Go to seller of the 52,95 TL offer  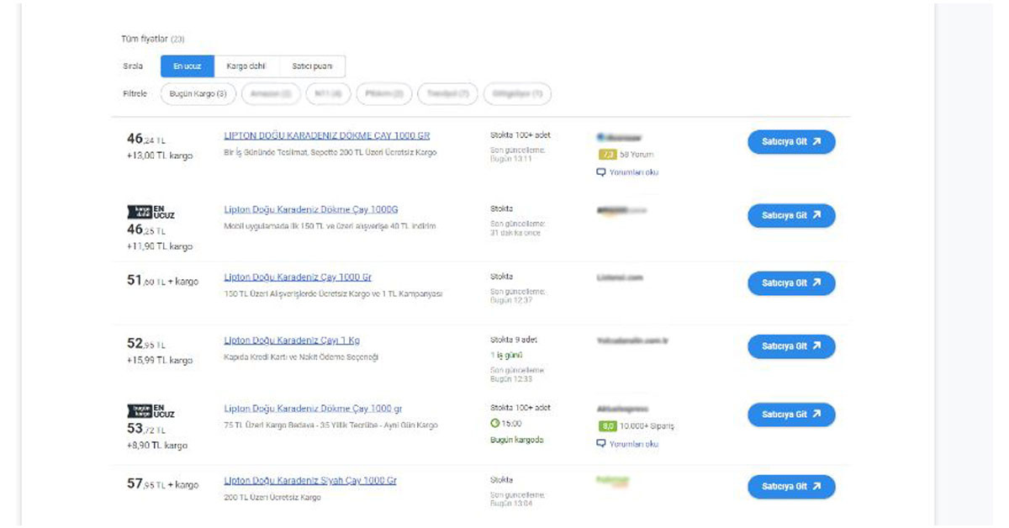coord(791,346)
